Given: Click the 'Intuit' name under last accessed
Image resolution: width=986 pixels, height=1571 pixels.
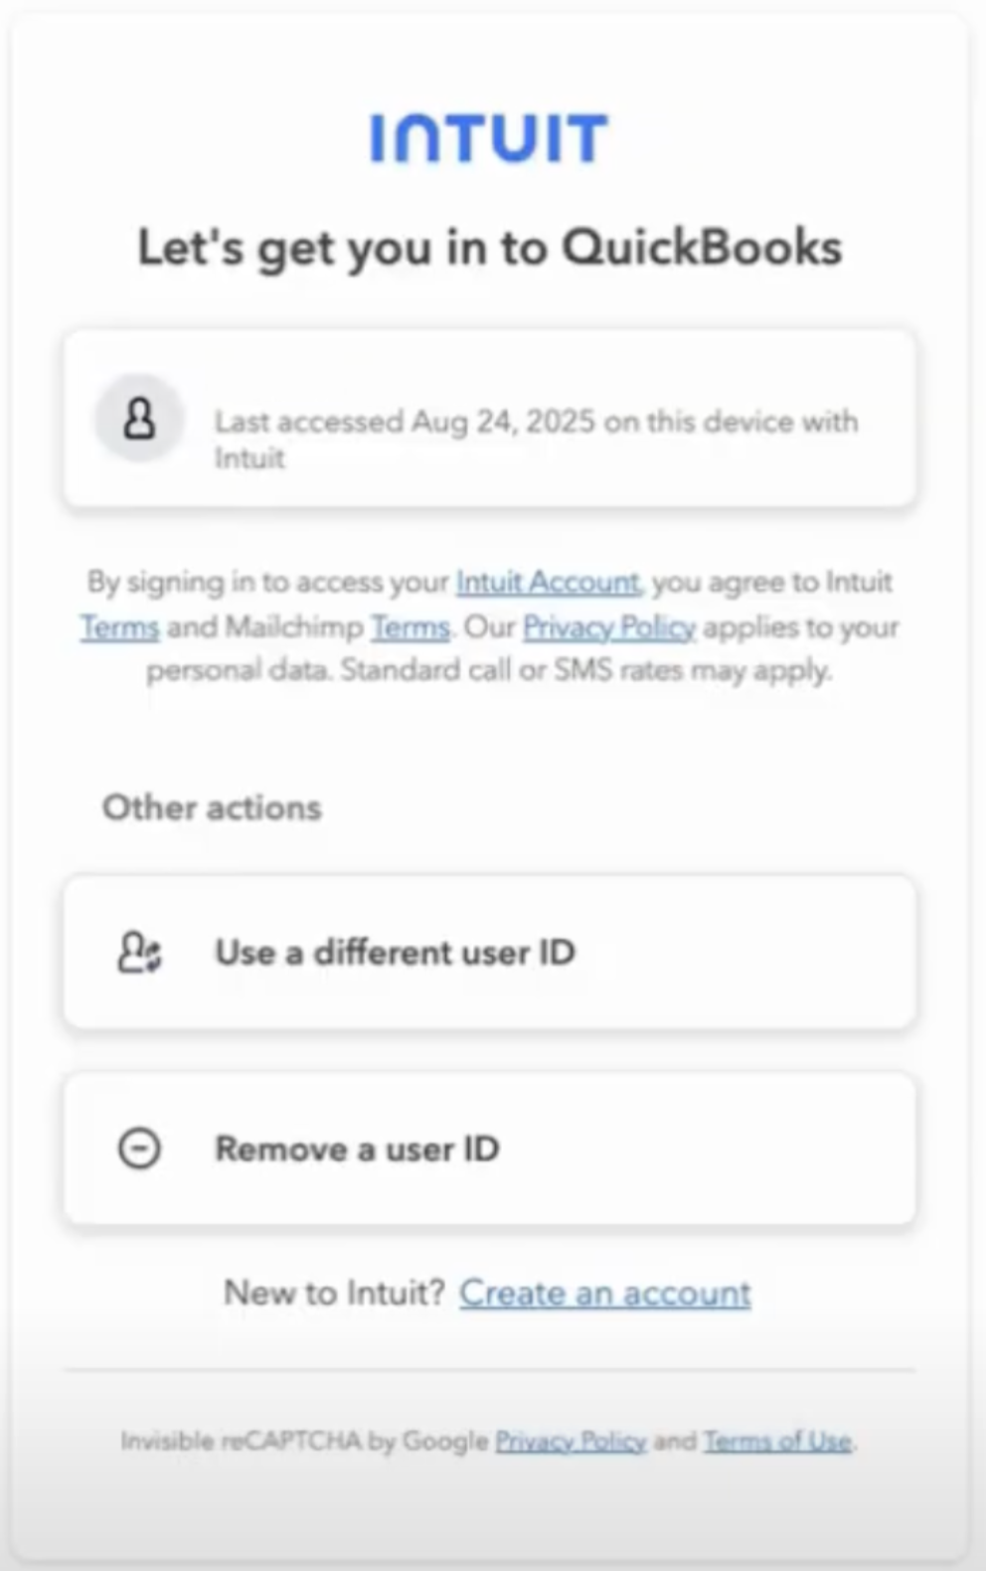Looking at the screenshot, I should point(249,458).
